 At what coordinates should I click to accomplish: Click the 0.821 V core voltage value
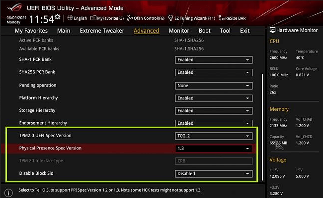click(x=303, y=75)
